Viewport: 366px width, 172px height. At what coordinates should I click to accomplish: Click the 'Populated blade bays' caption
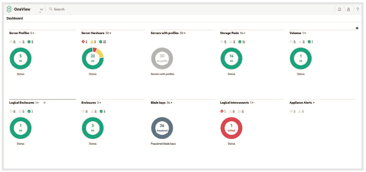tap(163, 144)
